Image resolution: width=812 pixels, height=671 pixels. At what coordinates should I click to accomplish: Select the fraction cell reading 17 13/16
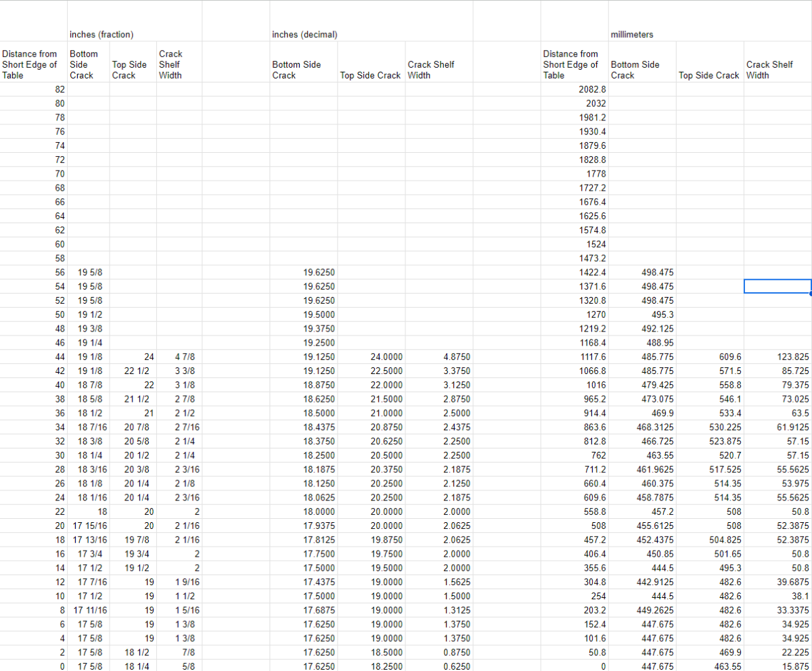pos(89,540)
